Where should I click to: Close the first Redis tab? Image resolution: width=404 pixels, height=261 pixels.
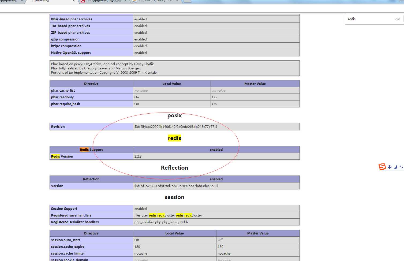coord(22,1)
